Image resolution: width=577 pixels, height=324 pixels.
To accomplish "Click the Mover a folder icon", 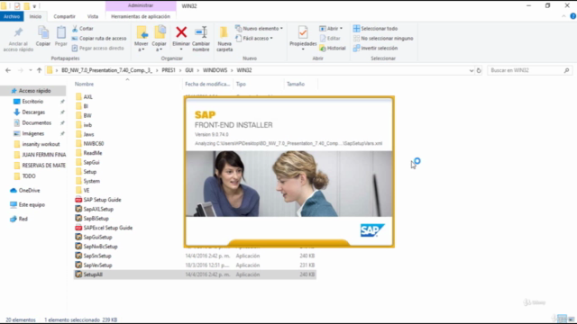I will (142, 32).
